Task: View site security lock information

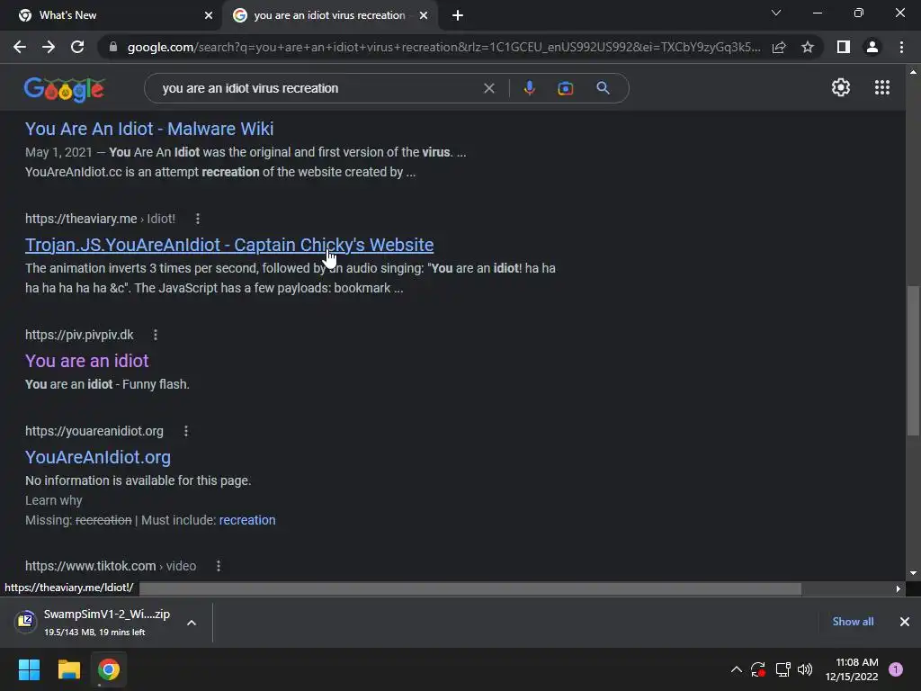Action: tap(113, 47)
